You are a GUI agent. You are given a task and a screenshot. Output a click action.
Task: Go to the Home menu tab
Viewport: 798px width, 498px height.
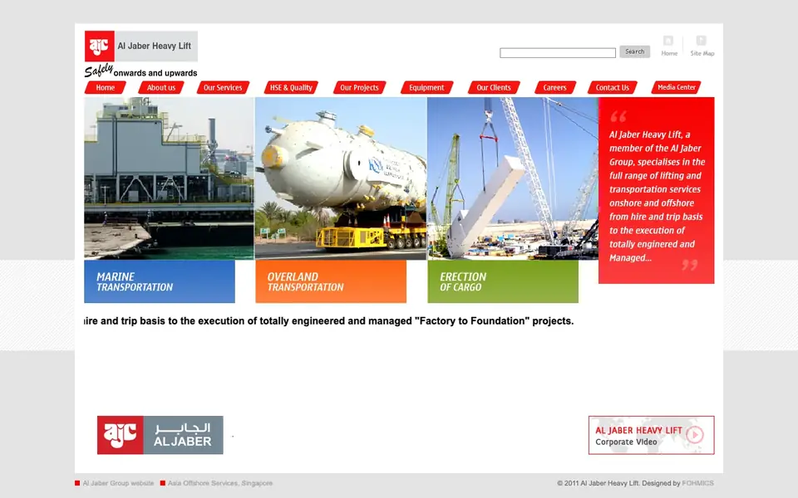pos(106,87)
